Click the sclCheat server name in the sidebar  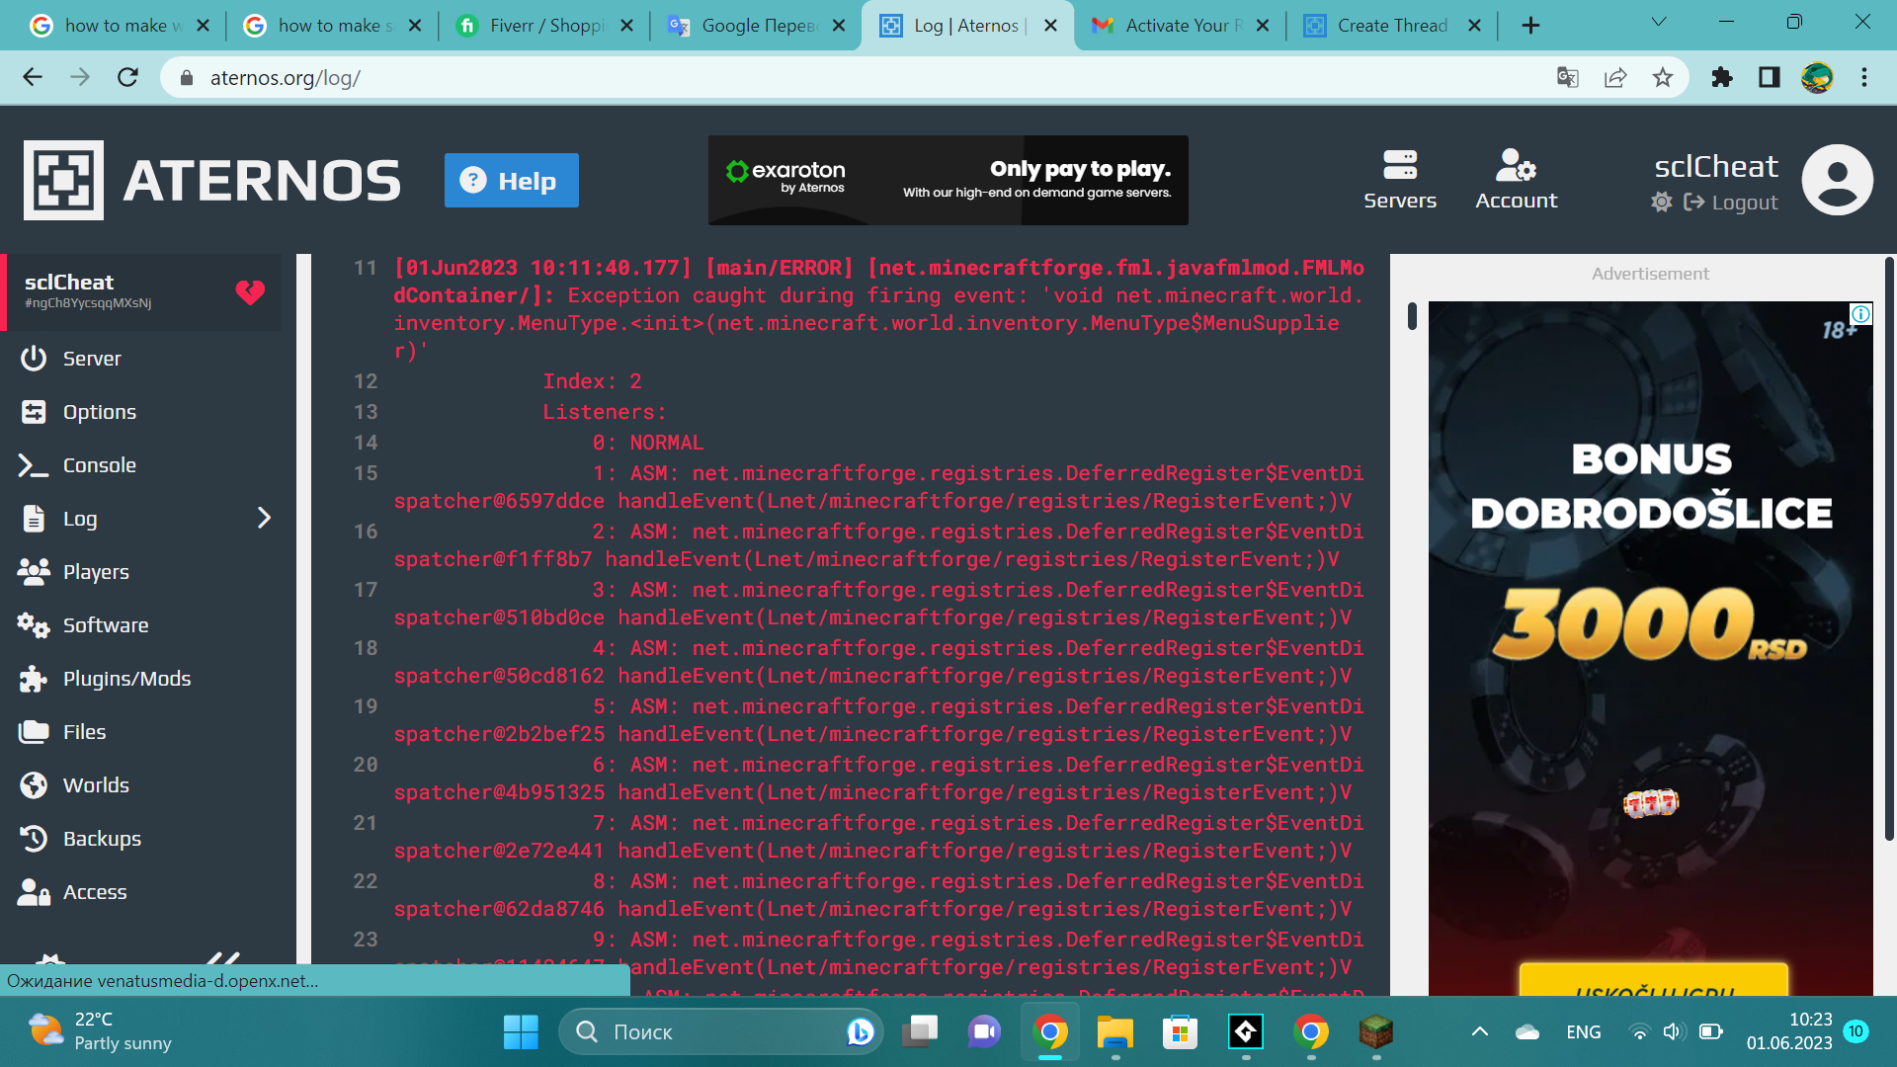point(69,283)
